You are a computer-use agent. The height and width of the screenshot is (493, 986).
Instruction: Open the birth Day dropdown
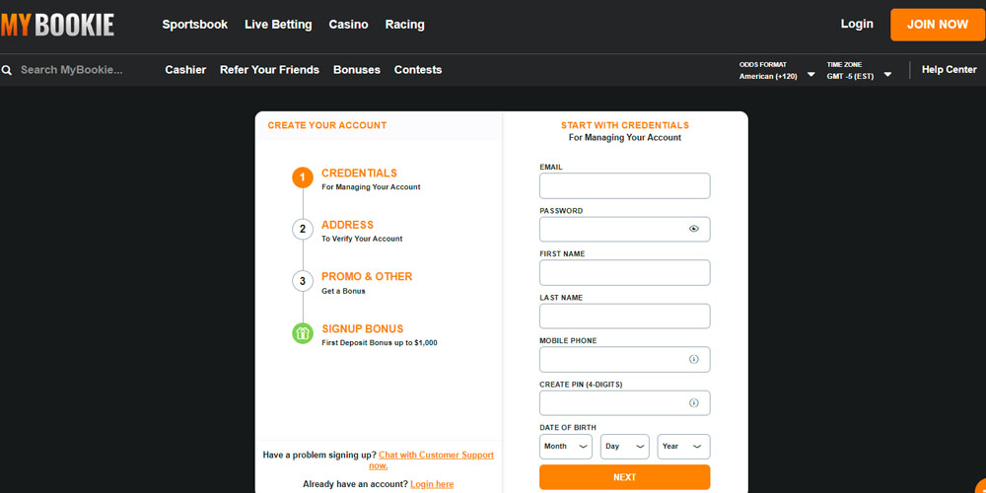pos(624,447)
